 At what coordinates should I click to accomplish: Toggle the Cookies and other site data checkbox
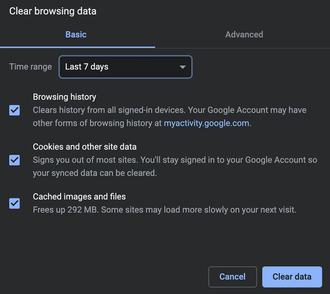pyautogui.click(x=14, y=161)
